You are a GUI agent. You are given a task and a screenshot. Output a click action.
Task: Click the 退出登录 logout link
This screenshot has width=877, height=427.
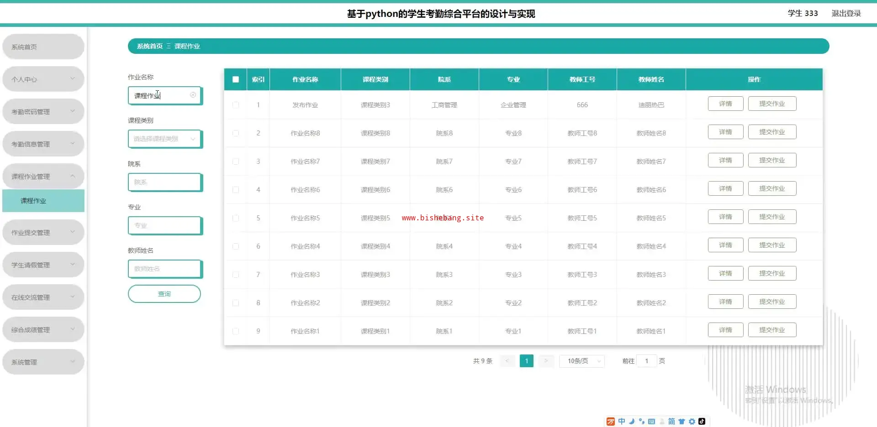pyautogui.click(x=846, y=13)
